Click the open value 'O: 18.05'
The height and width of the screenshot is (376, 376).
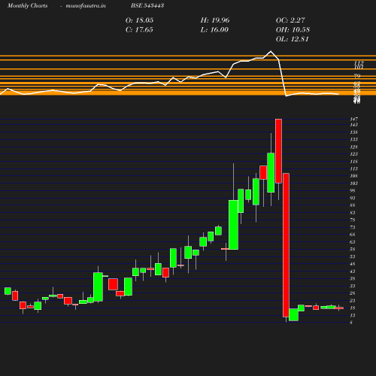(139, 20)
